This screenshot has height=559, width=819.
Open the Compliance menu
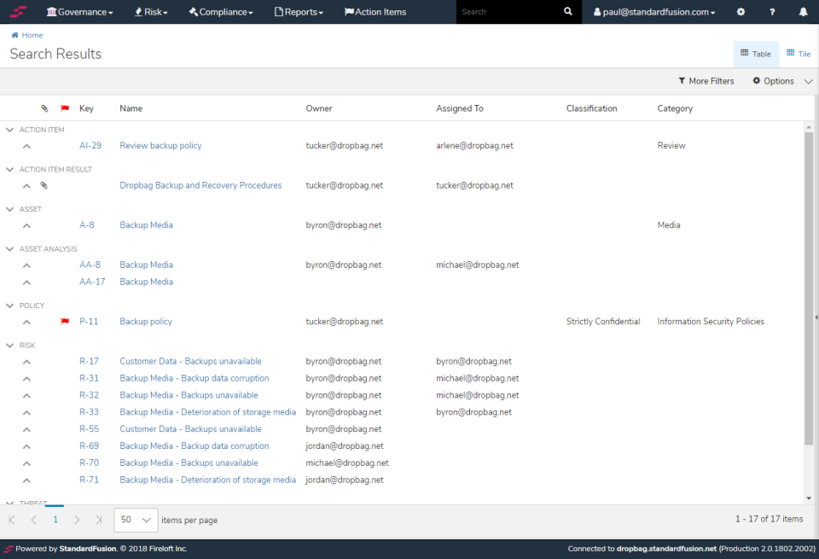221,11
